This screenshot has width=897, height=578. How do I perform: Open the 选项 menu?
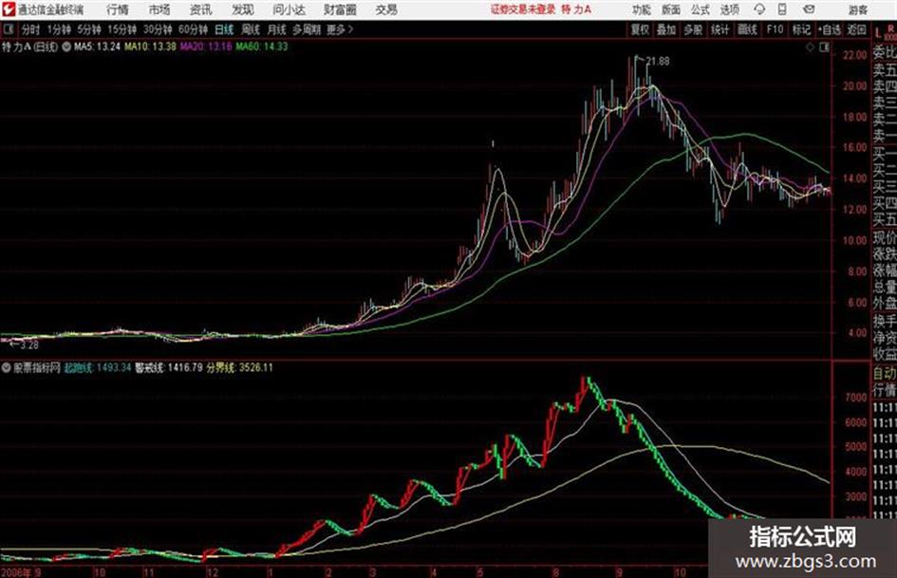[x=730, y=9]
